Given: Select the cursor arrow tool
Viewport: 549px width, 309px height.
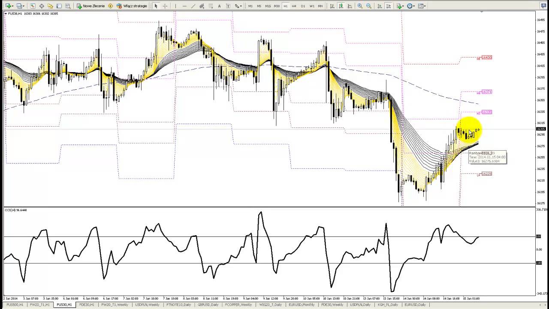Looking at the screenshot, I should coord(156,6).
